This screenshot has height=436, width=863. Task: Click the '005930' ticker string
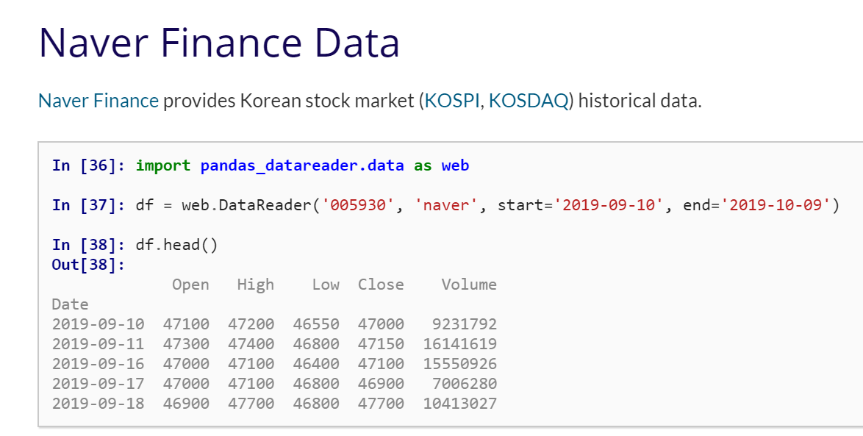(358, 205)
